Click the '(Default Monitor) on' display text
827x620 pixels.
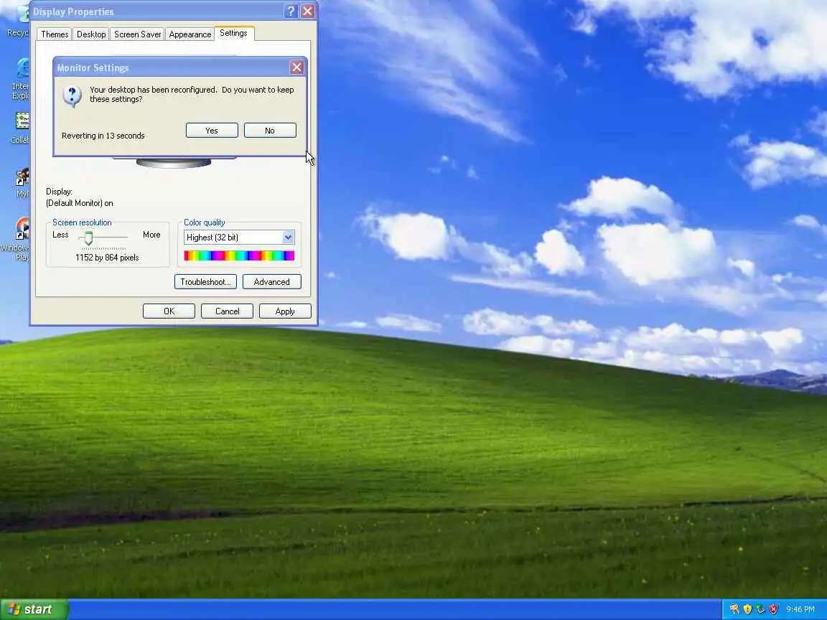[x=80, y=203]
